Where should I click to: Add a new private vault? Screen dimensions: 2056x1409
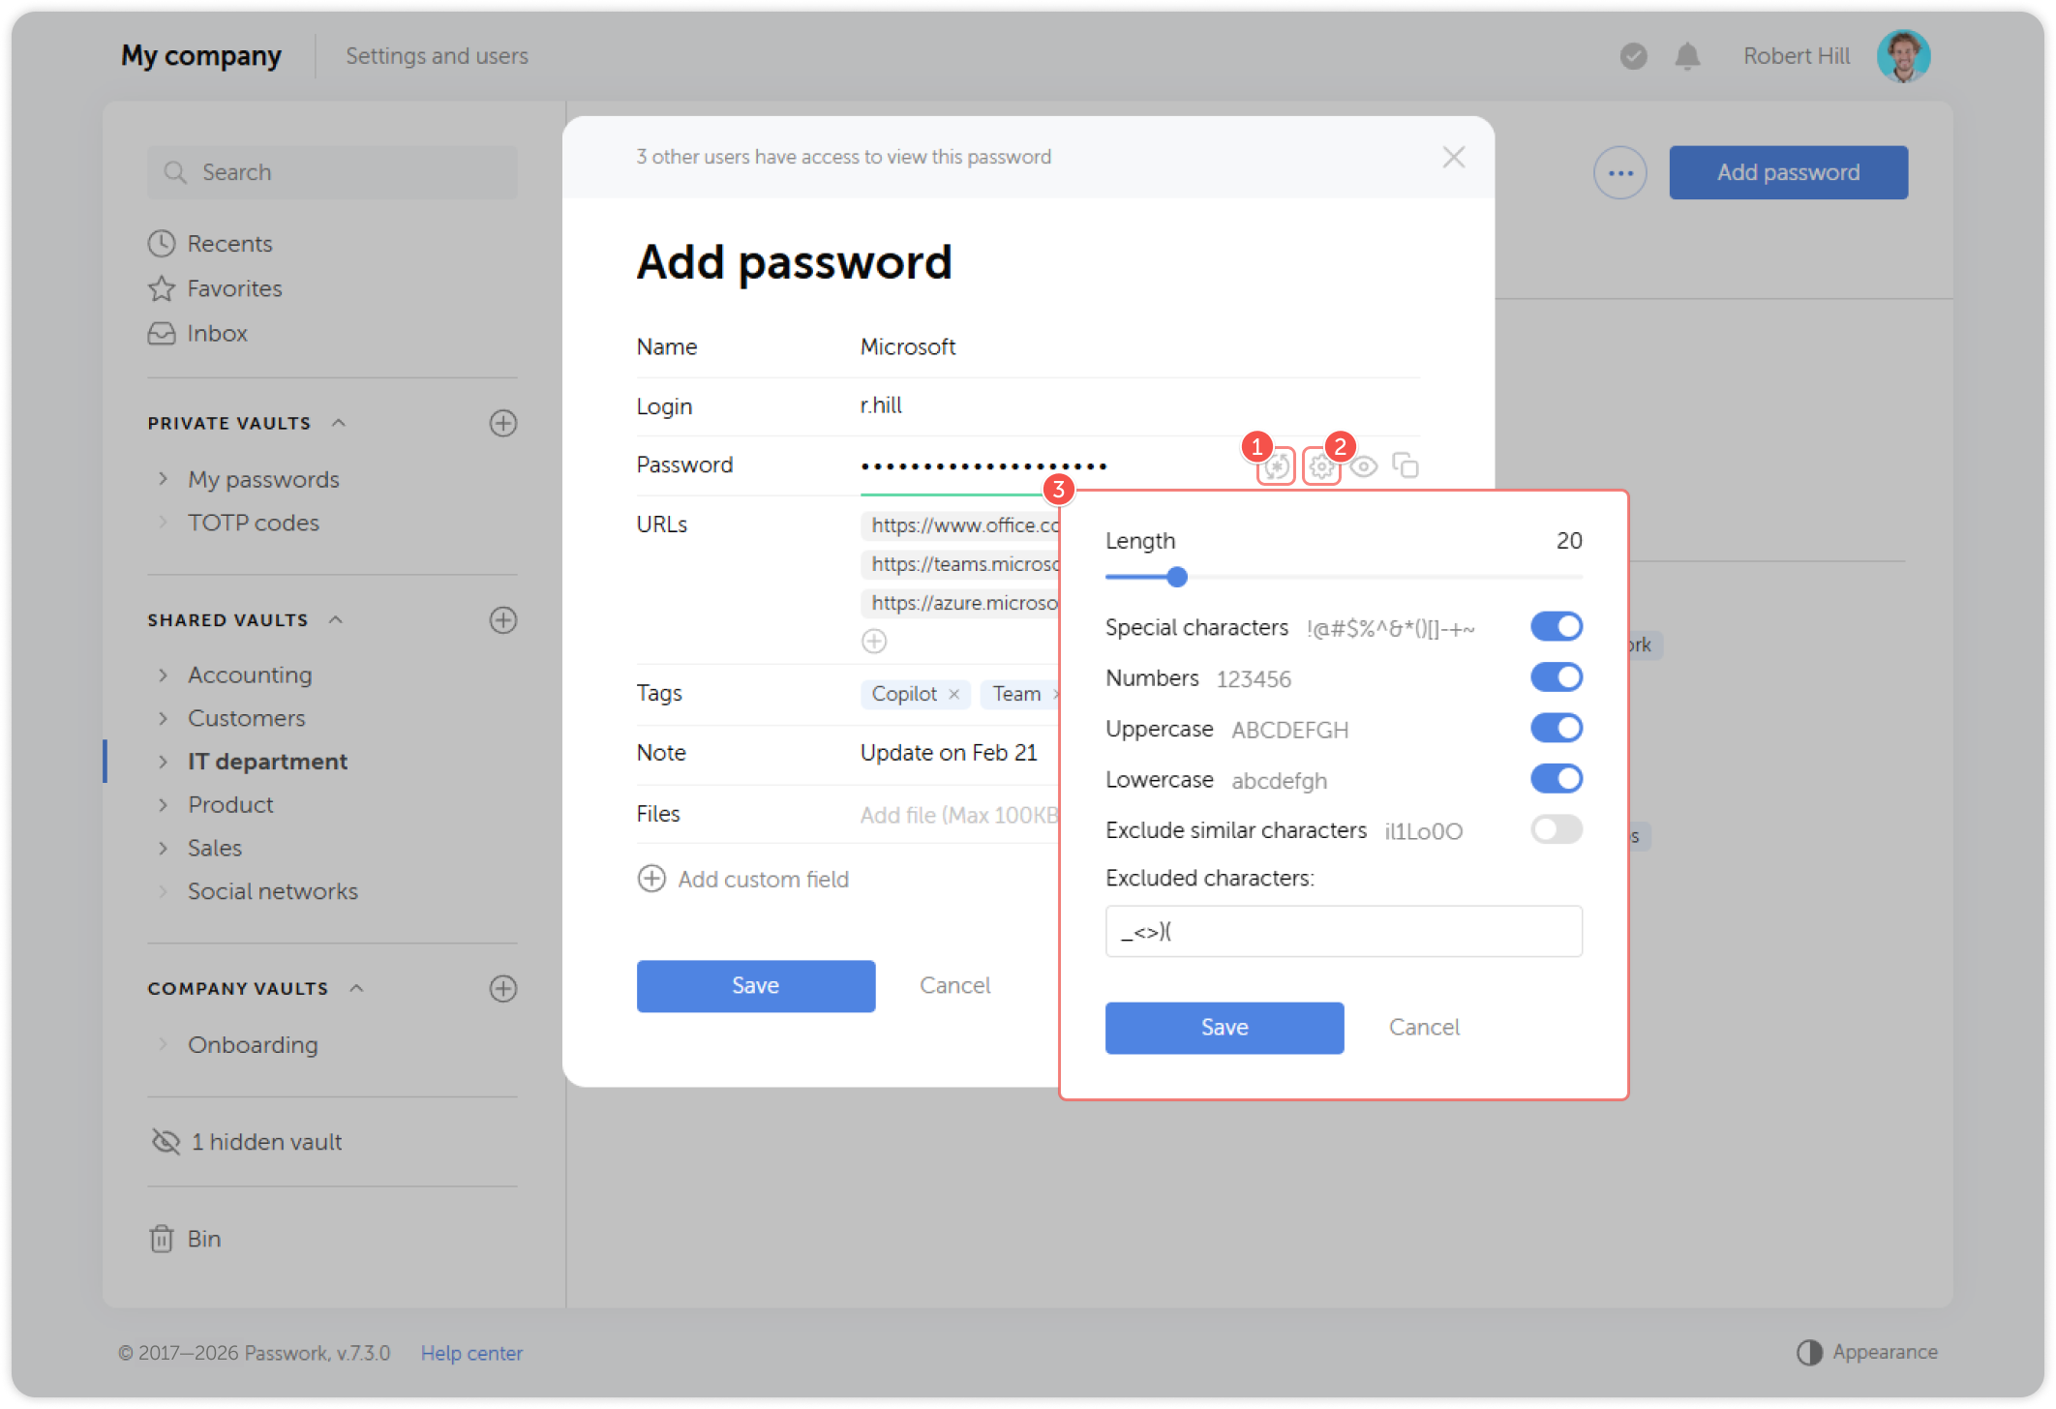click(x=503, y=423)
